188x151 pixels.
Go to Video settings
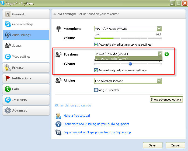26,57
